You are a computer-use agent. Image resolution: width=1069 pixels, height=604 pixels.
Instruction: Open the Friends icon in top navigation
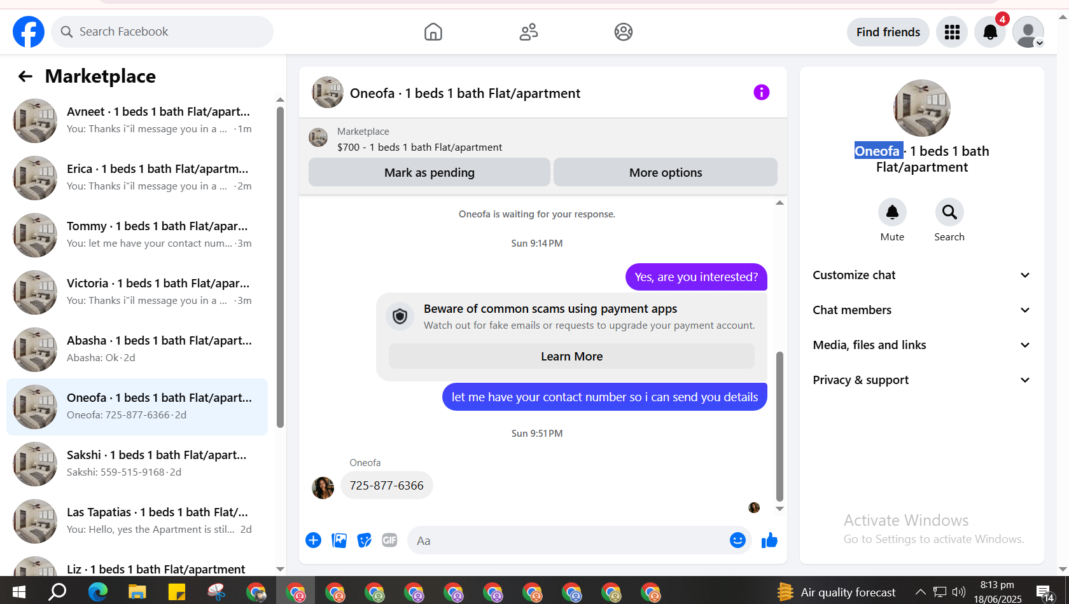coord(529,32)
